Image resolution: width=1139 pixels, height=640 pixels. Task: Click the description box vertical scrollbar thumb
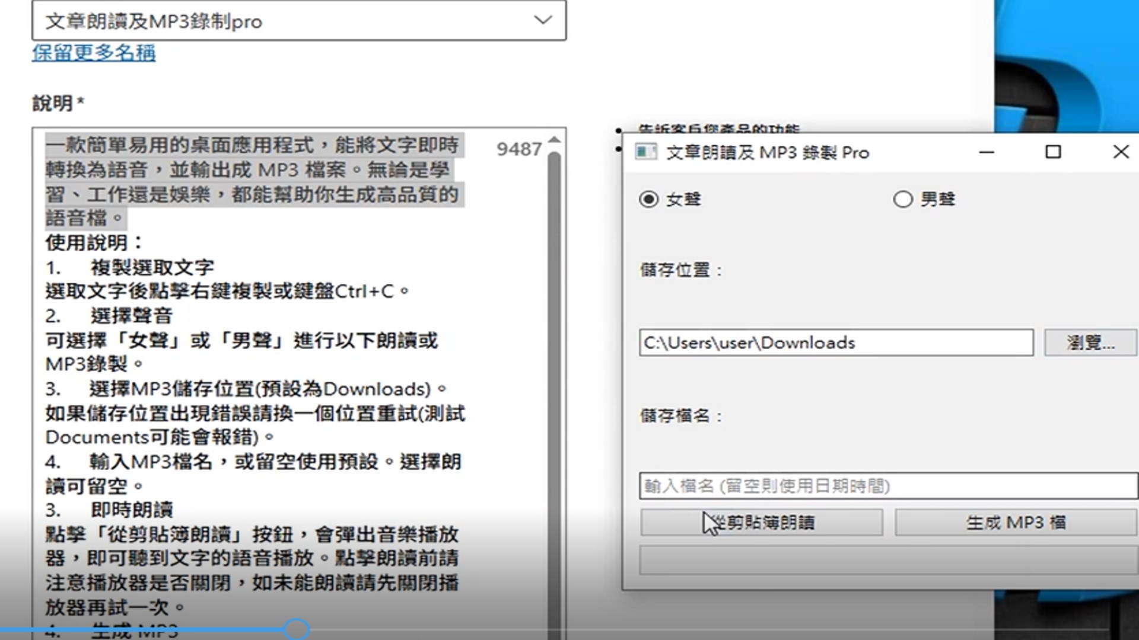point(554,356)
